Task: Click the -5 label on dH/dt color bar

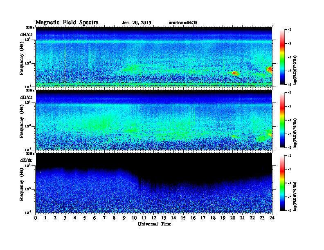Action: [x=289, y=71]
